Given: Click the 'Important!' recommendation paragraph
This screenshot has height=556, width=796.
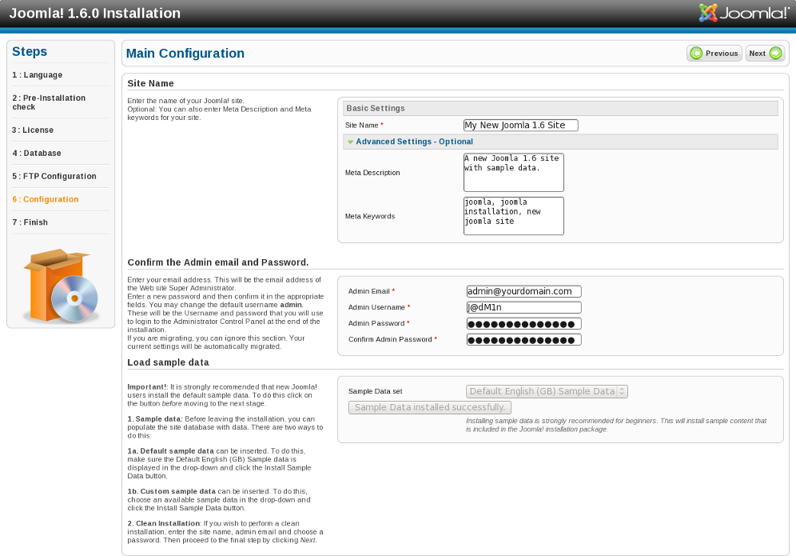Looking at the screenshot, I should pos(222,395).
